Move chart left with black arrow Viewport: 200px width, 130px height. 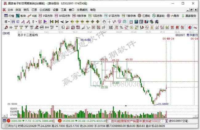tap(62, 22)
